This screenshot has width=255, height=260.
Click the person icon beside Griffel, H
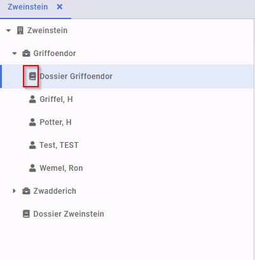click(32, 99)
